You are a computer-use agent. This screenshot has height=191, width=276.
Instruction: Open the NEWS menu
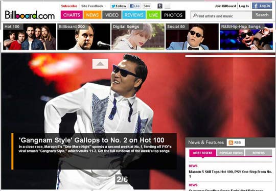click(x=93, y=15)
